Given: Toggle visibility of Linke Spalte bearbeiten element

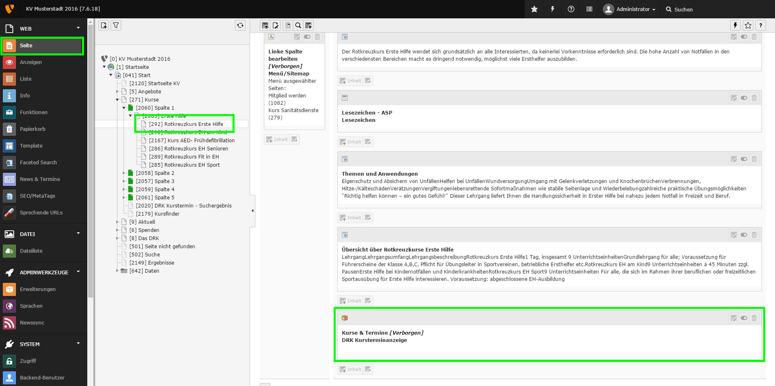Looking at the screenshot, I should 307,37.
